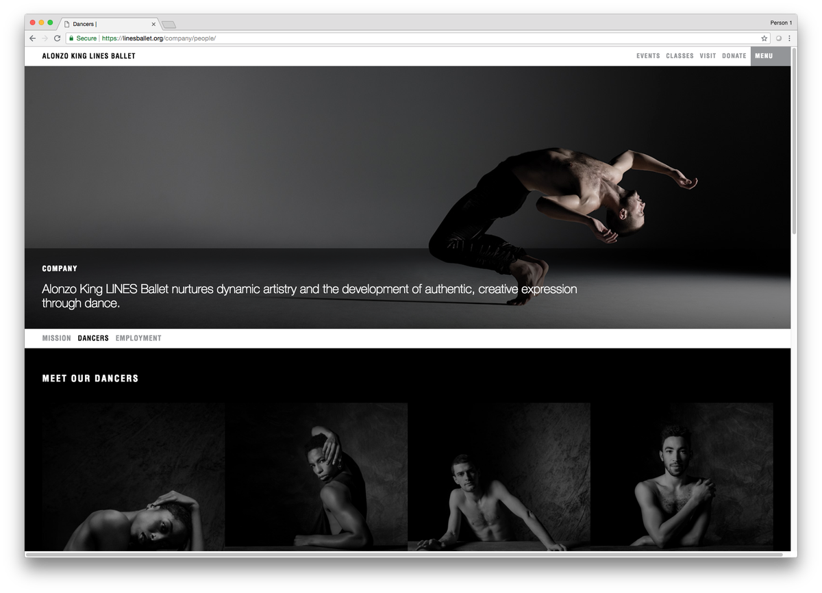Screen dimensions: 822x593
Task: Click the forward navigation arrow
Action: (x=45, y=38)
